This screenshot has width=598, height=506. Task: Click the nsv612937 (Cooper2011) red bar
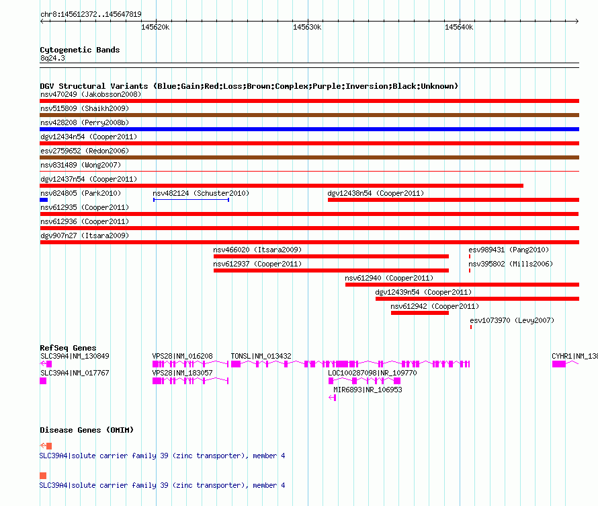click(331, 270)
